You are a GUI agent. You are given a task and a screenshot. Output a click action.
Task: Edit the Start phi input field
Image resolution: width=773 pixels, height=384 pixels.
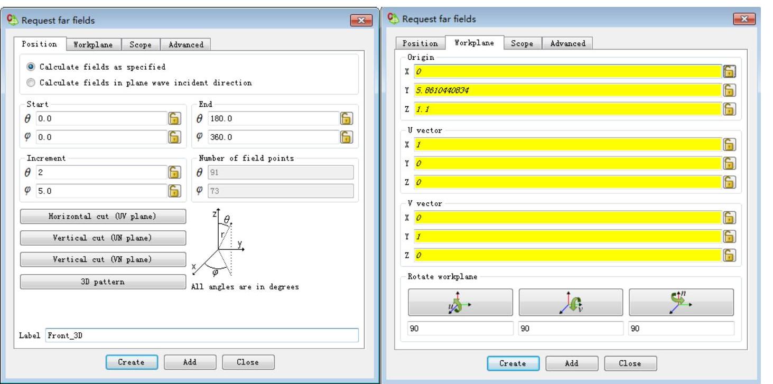pos(101,137)
